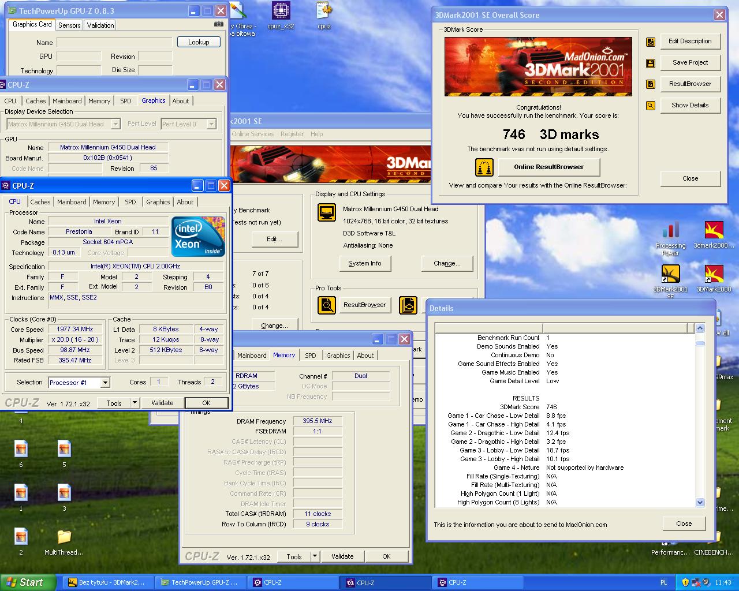
Task: Click the Edit Description button
Action: (690, 42)
